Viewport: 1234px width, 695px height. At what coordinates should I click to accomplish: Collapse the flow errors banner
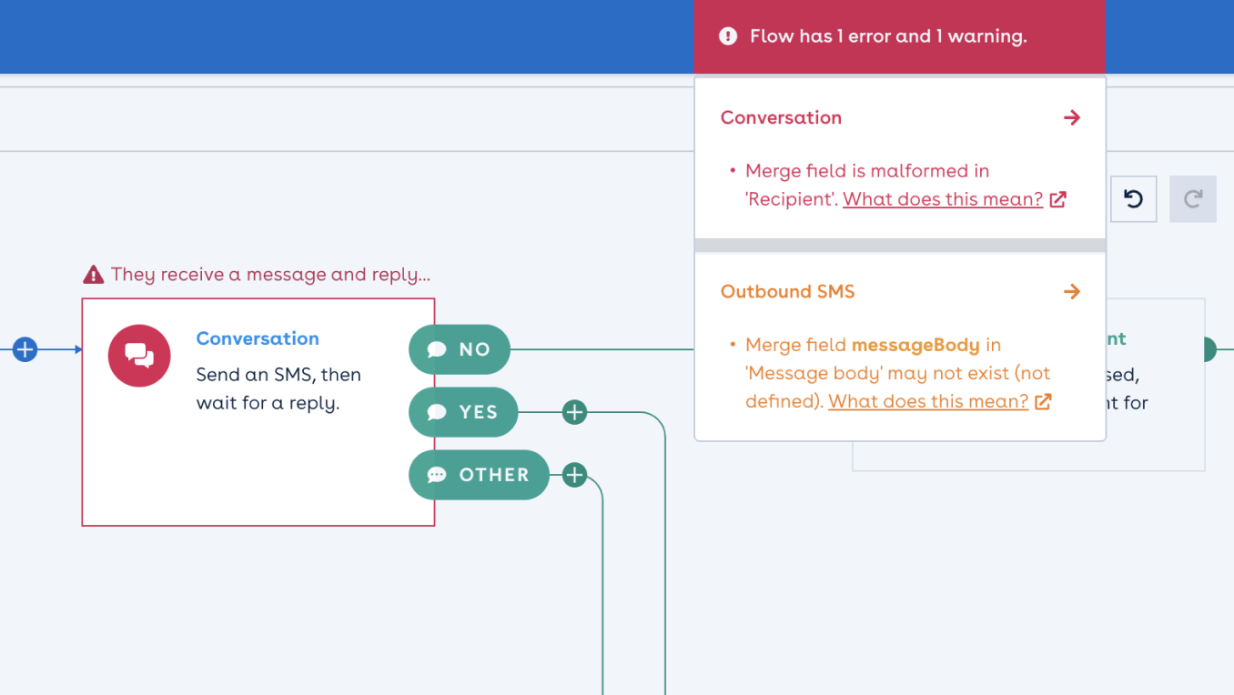899,37
